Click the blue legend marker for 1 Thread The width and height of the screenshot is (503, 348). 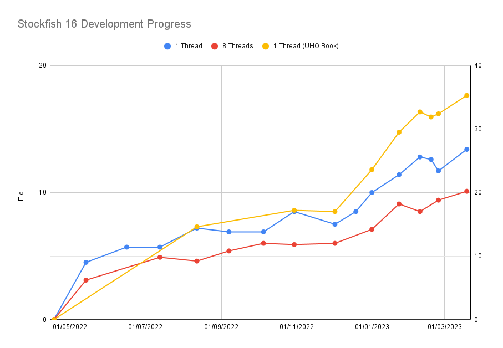167,46
